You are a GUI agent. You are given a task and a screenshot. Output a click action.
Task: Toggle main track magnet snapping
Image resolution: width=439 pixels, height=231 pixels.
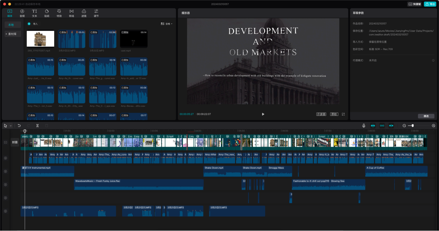(x=373, y=126)
